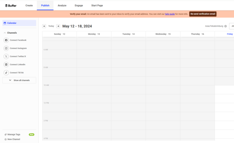Screen dimensions: 234x143
Task: Click the 2 PM time label
Action: click(46, 121)
